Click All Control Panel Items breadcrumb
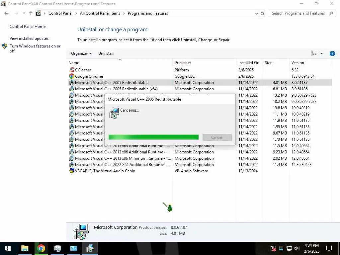The height and width of the screenshot is (255, 340). [x=100, y=13]
